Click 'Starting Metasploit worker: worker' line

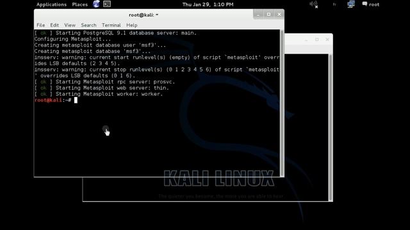pyautogui.click(x=99, y=94)
